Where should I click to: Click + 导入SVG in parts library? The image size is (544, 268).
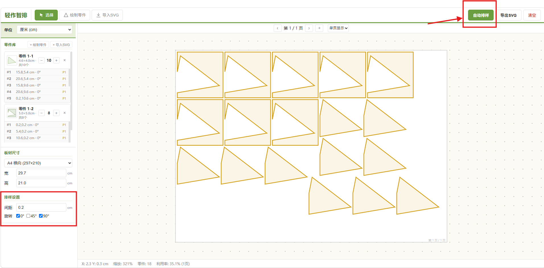tap(61, 45)
